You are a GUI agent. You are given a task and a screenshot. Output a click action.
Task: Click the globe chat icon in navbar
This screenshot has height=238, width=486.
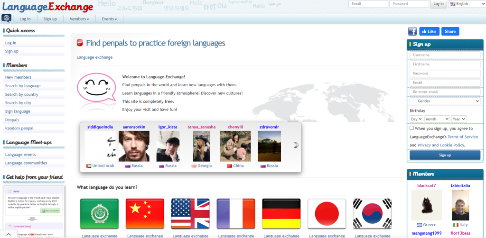coord(7,18)
